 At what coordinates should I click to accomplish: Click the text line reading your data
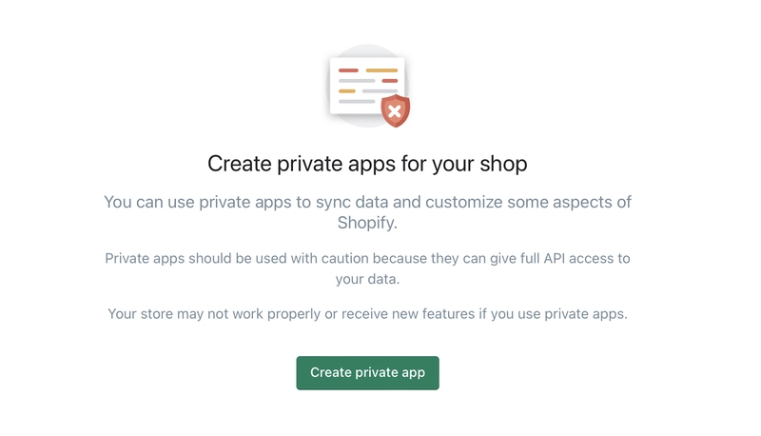(x=367, y=279)
